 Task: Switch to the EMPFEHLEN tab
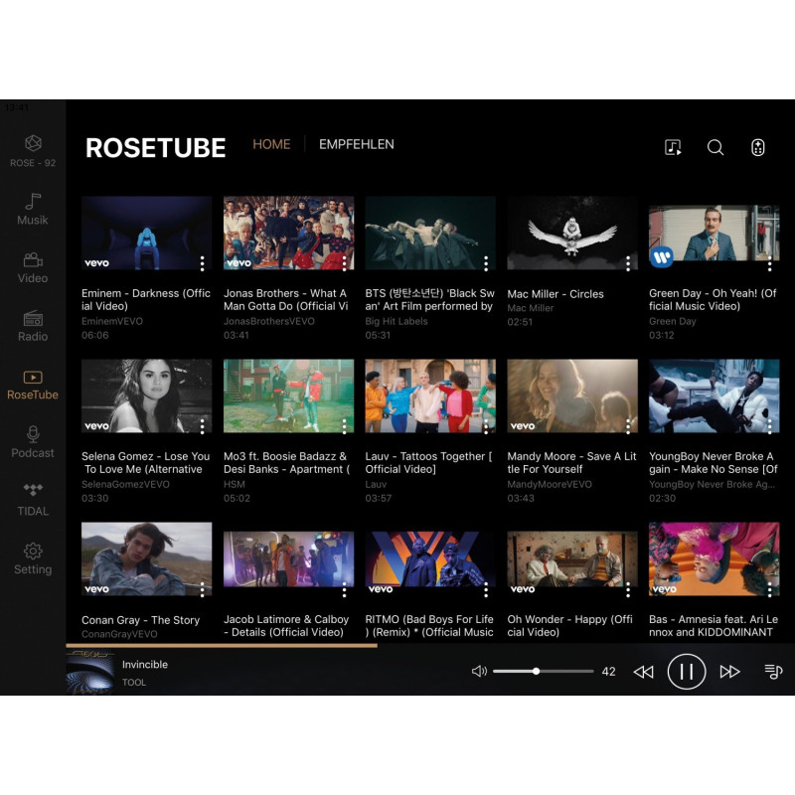(x=357, y=144)
